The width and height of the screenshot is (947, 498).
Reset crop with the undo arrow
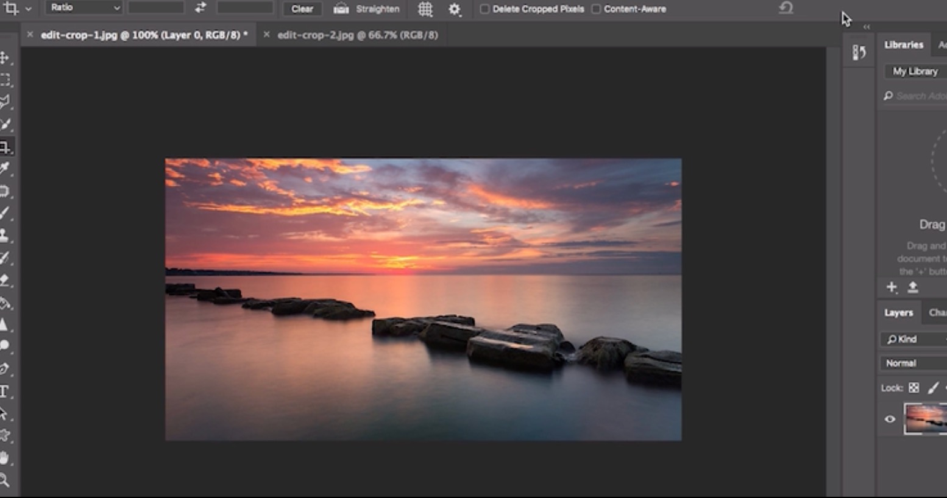coord(786,8)
